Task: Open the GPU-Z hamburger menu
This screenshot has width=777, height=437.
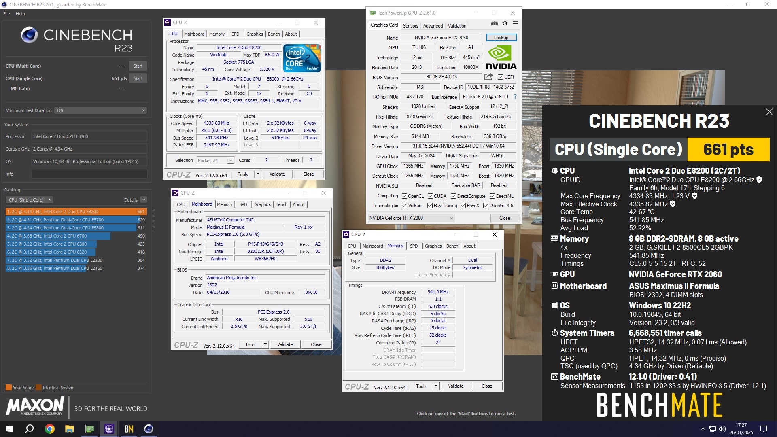Action: click(x=515, y=24)
